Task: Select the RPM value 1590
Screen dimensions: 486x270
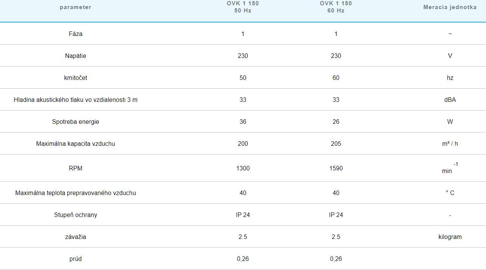Action: point(336,168)
